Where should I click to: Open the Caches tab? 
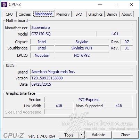(x=25, y=14)
